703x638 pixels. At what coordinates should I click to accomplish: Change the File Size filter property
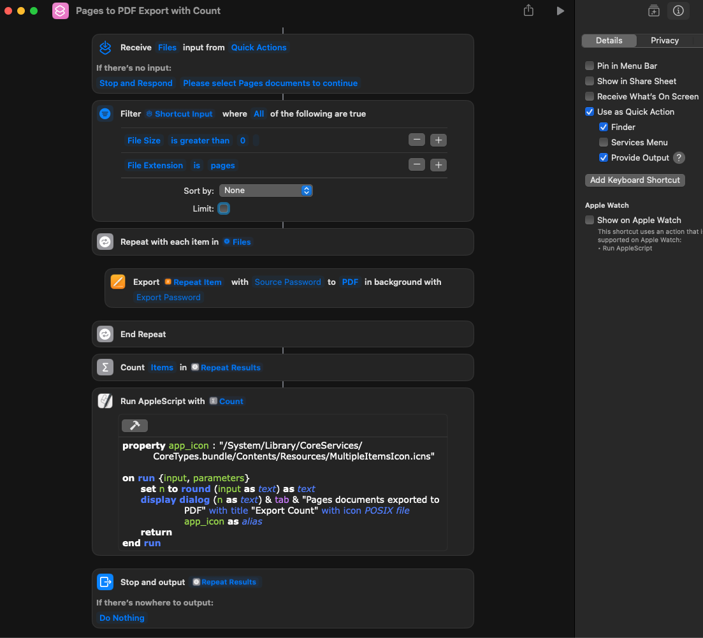click(x=144, y=141)
